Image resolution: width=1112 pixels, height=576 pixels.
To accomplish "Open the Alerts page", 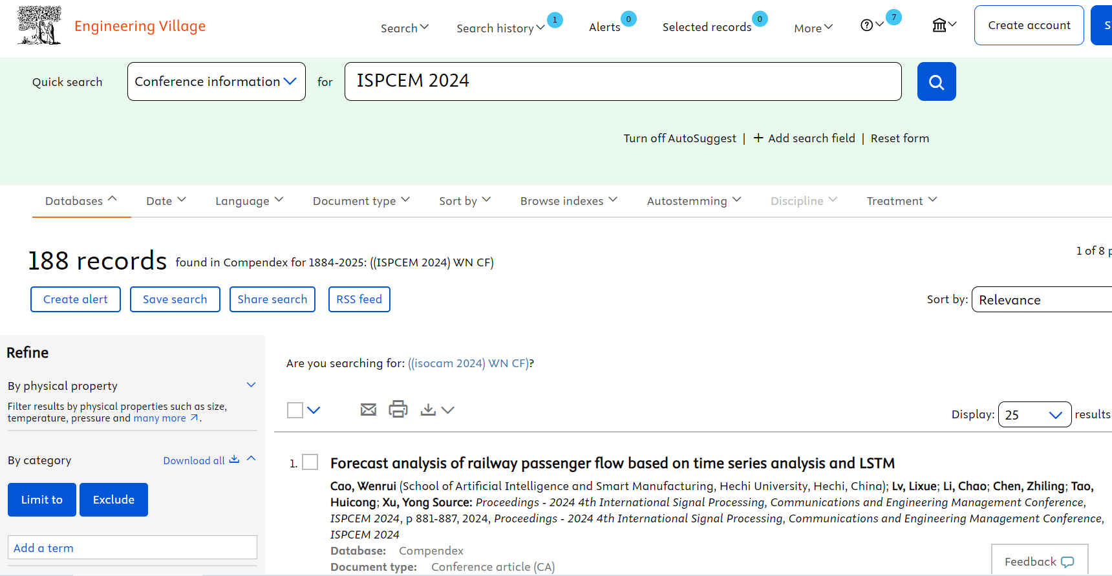I will pos(604,27).
